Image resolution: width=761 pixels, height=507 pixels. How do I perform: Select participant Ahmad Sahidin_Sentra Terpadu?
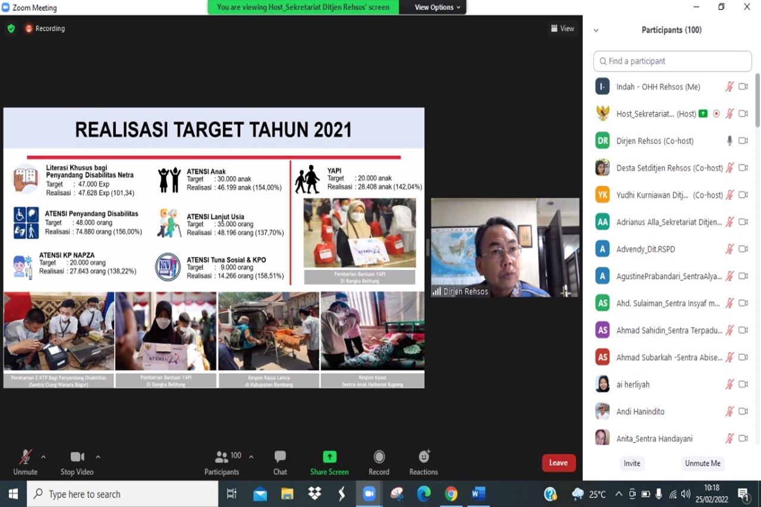point(672,330)
